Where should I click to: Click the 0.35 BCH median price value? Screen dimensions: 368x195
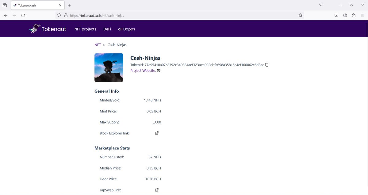click(x=154, y=168)
